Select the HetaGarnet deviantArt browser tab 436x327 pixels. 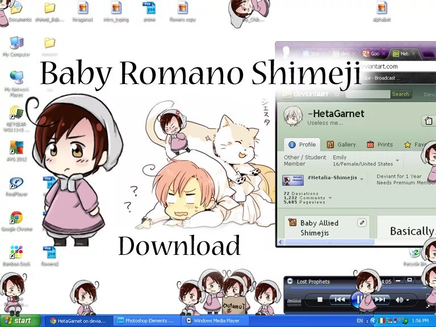point(404,54)
